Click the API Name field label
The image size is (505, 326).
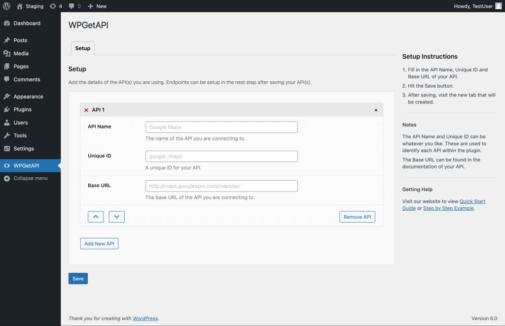pyautogui.click(x=99, y=127)
